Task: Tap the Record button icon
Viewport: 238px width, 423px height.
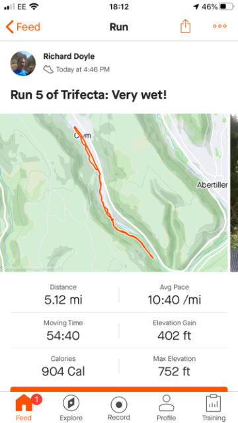Action: tap(119, 404)
